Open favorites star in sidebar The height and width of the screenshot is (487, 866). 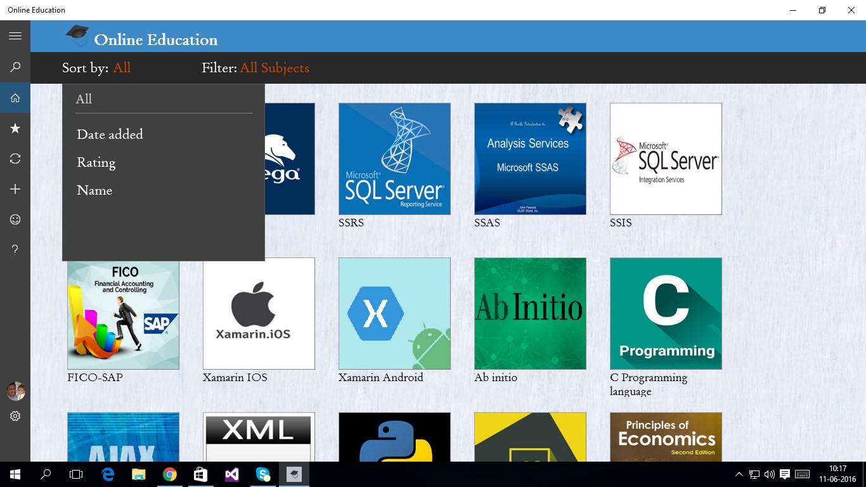(x=15, y=129)
